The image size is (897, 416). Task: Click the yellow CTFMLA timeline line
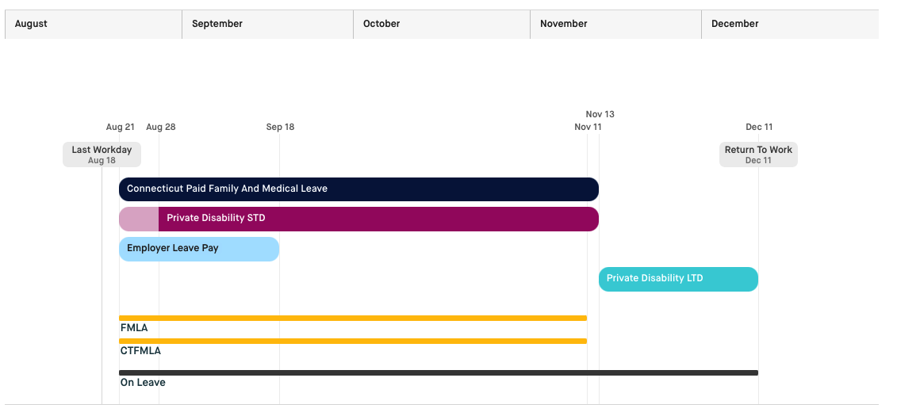pyautogui.click(x=353, y=341)
